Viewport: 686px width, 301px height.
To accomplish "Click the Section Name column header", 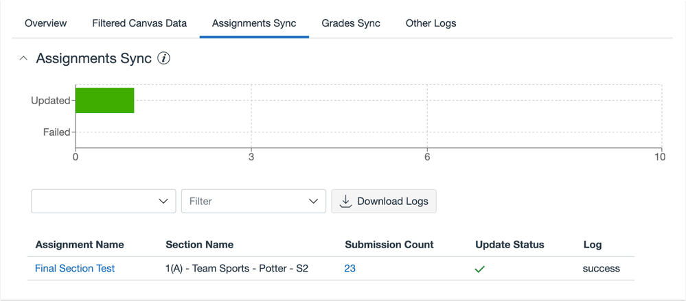I will coord(199,245).
